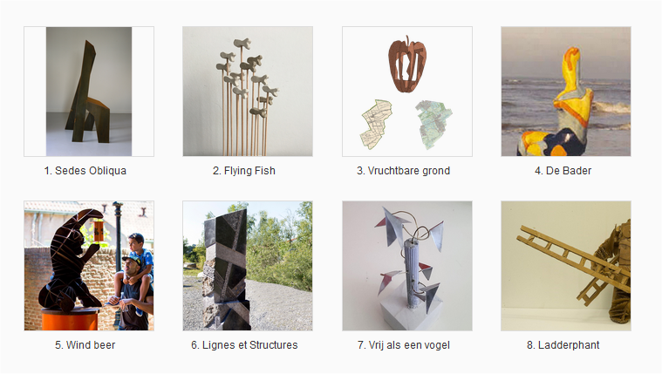View the De Bader sculpture photo

click(566, 92)
